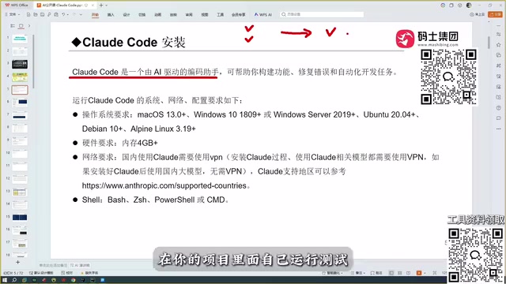Image resolution: width=506 pixels, height=284 pixels.
Task: Click the undo arrow icon
Action: (x=63, y=14)
